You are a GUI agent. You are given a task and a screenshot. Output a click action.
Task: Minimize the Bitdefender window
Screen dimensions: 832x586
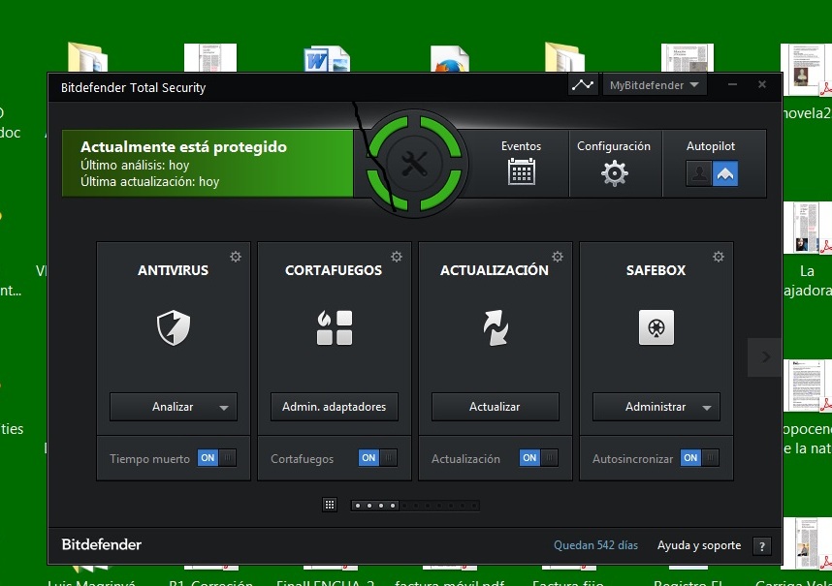coord(732,84)
